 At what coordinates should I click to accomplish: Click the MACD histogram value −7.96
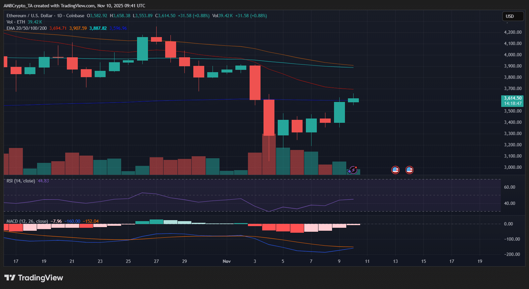tap(56, 221)
